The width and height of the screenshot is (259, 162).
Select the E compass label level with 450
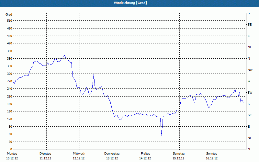pos(249,36)
